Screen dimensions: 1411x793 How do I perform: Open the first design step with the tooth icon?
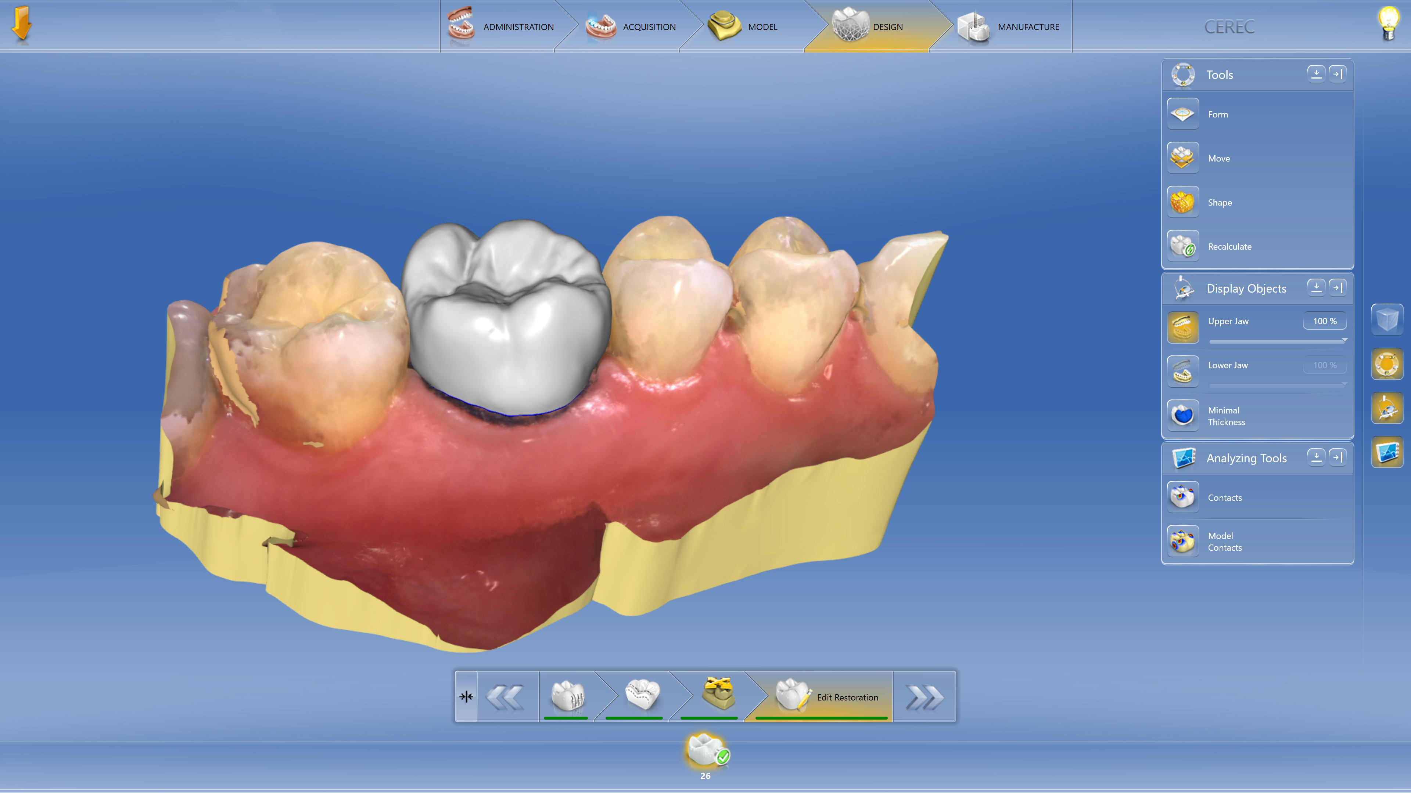tap(567, 697)
